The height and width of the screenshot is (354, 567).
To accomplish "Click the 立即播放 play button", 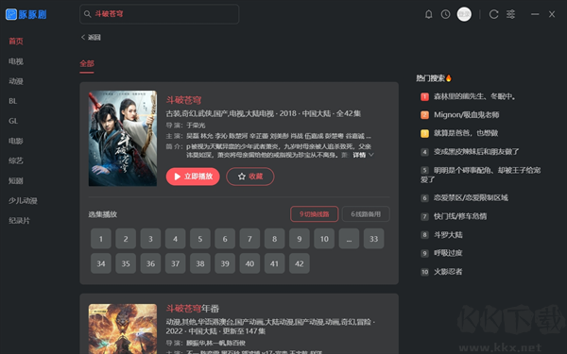I will click(x=193, y=177).
